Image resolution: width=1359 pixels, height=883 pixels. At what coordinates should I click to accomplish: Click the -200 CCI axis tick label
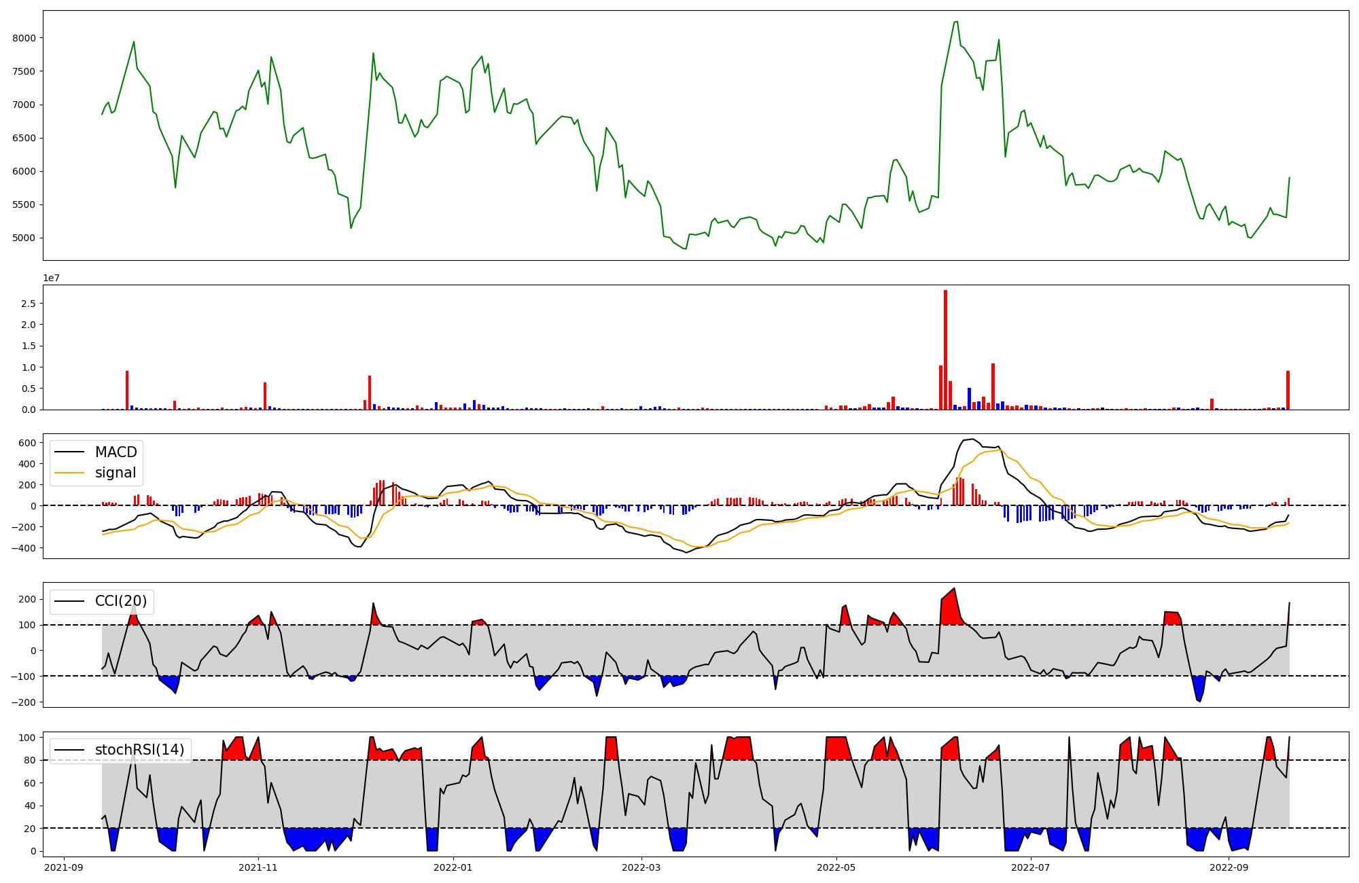[22, 702]
